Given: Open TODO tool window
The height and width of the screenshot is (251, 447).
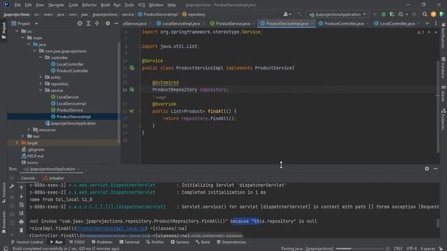Looking at the screenshot, I should (77, 242).
